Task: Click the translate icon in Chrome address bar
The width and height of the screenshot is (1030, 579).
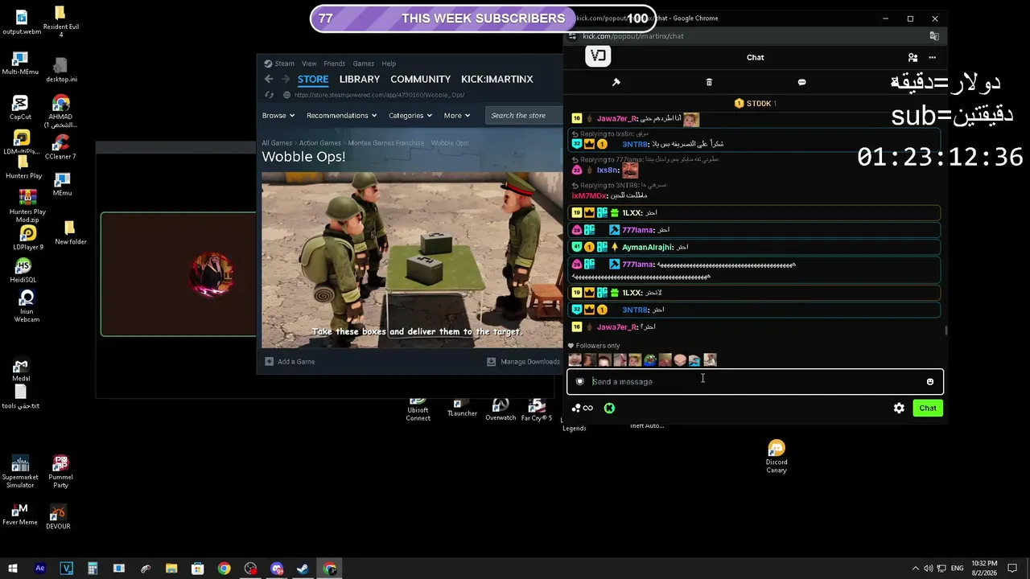Action: click(934, 36)
